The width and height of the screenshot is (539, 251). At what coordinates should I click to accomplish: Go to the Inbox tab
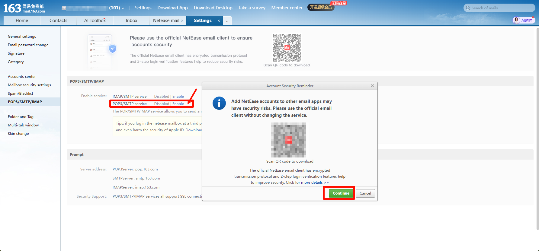[131, 21]
